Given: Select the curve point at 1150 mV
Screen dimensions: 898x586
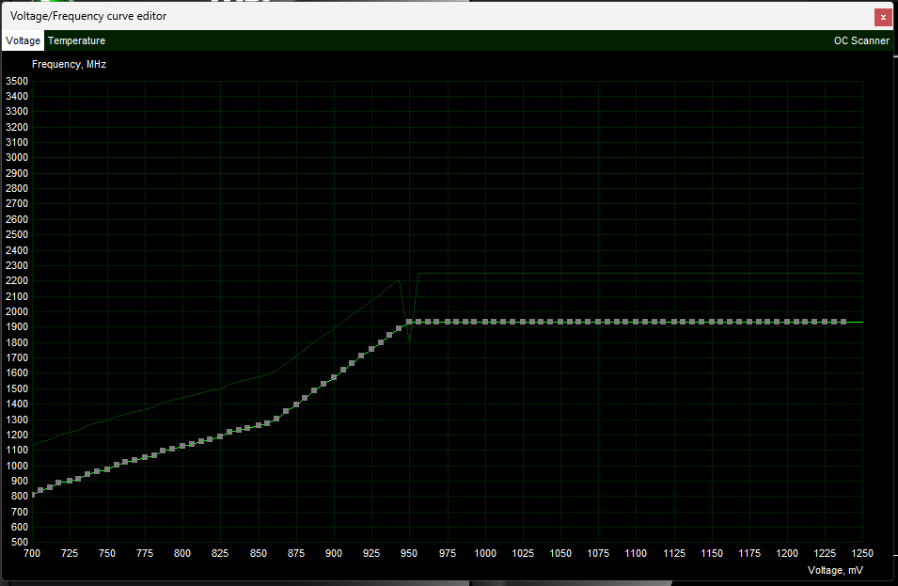Looking at the screenshot, I should (711, 322).
